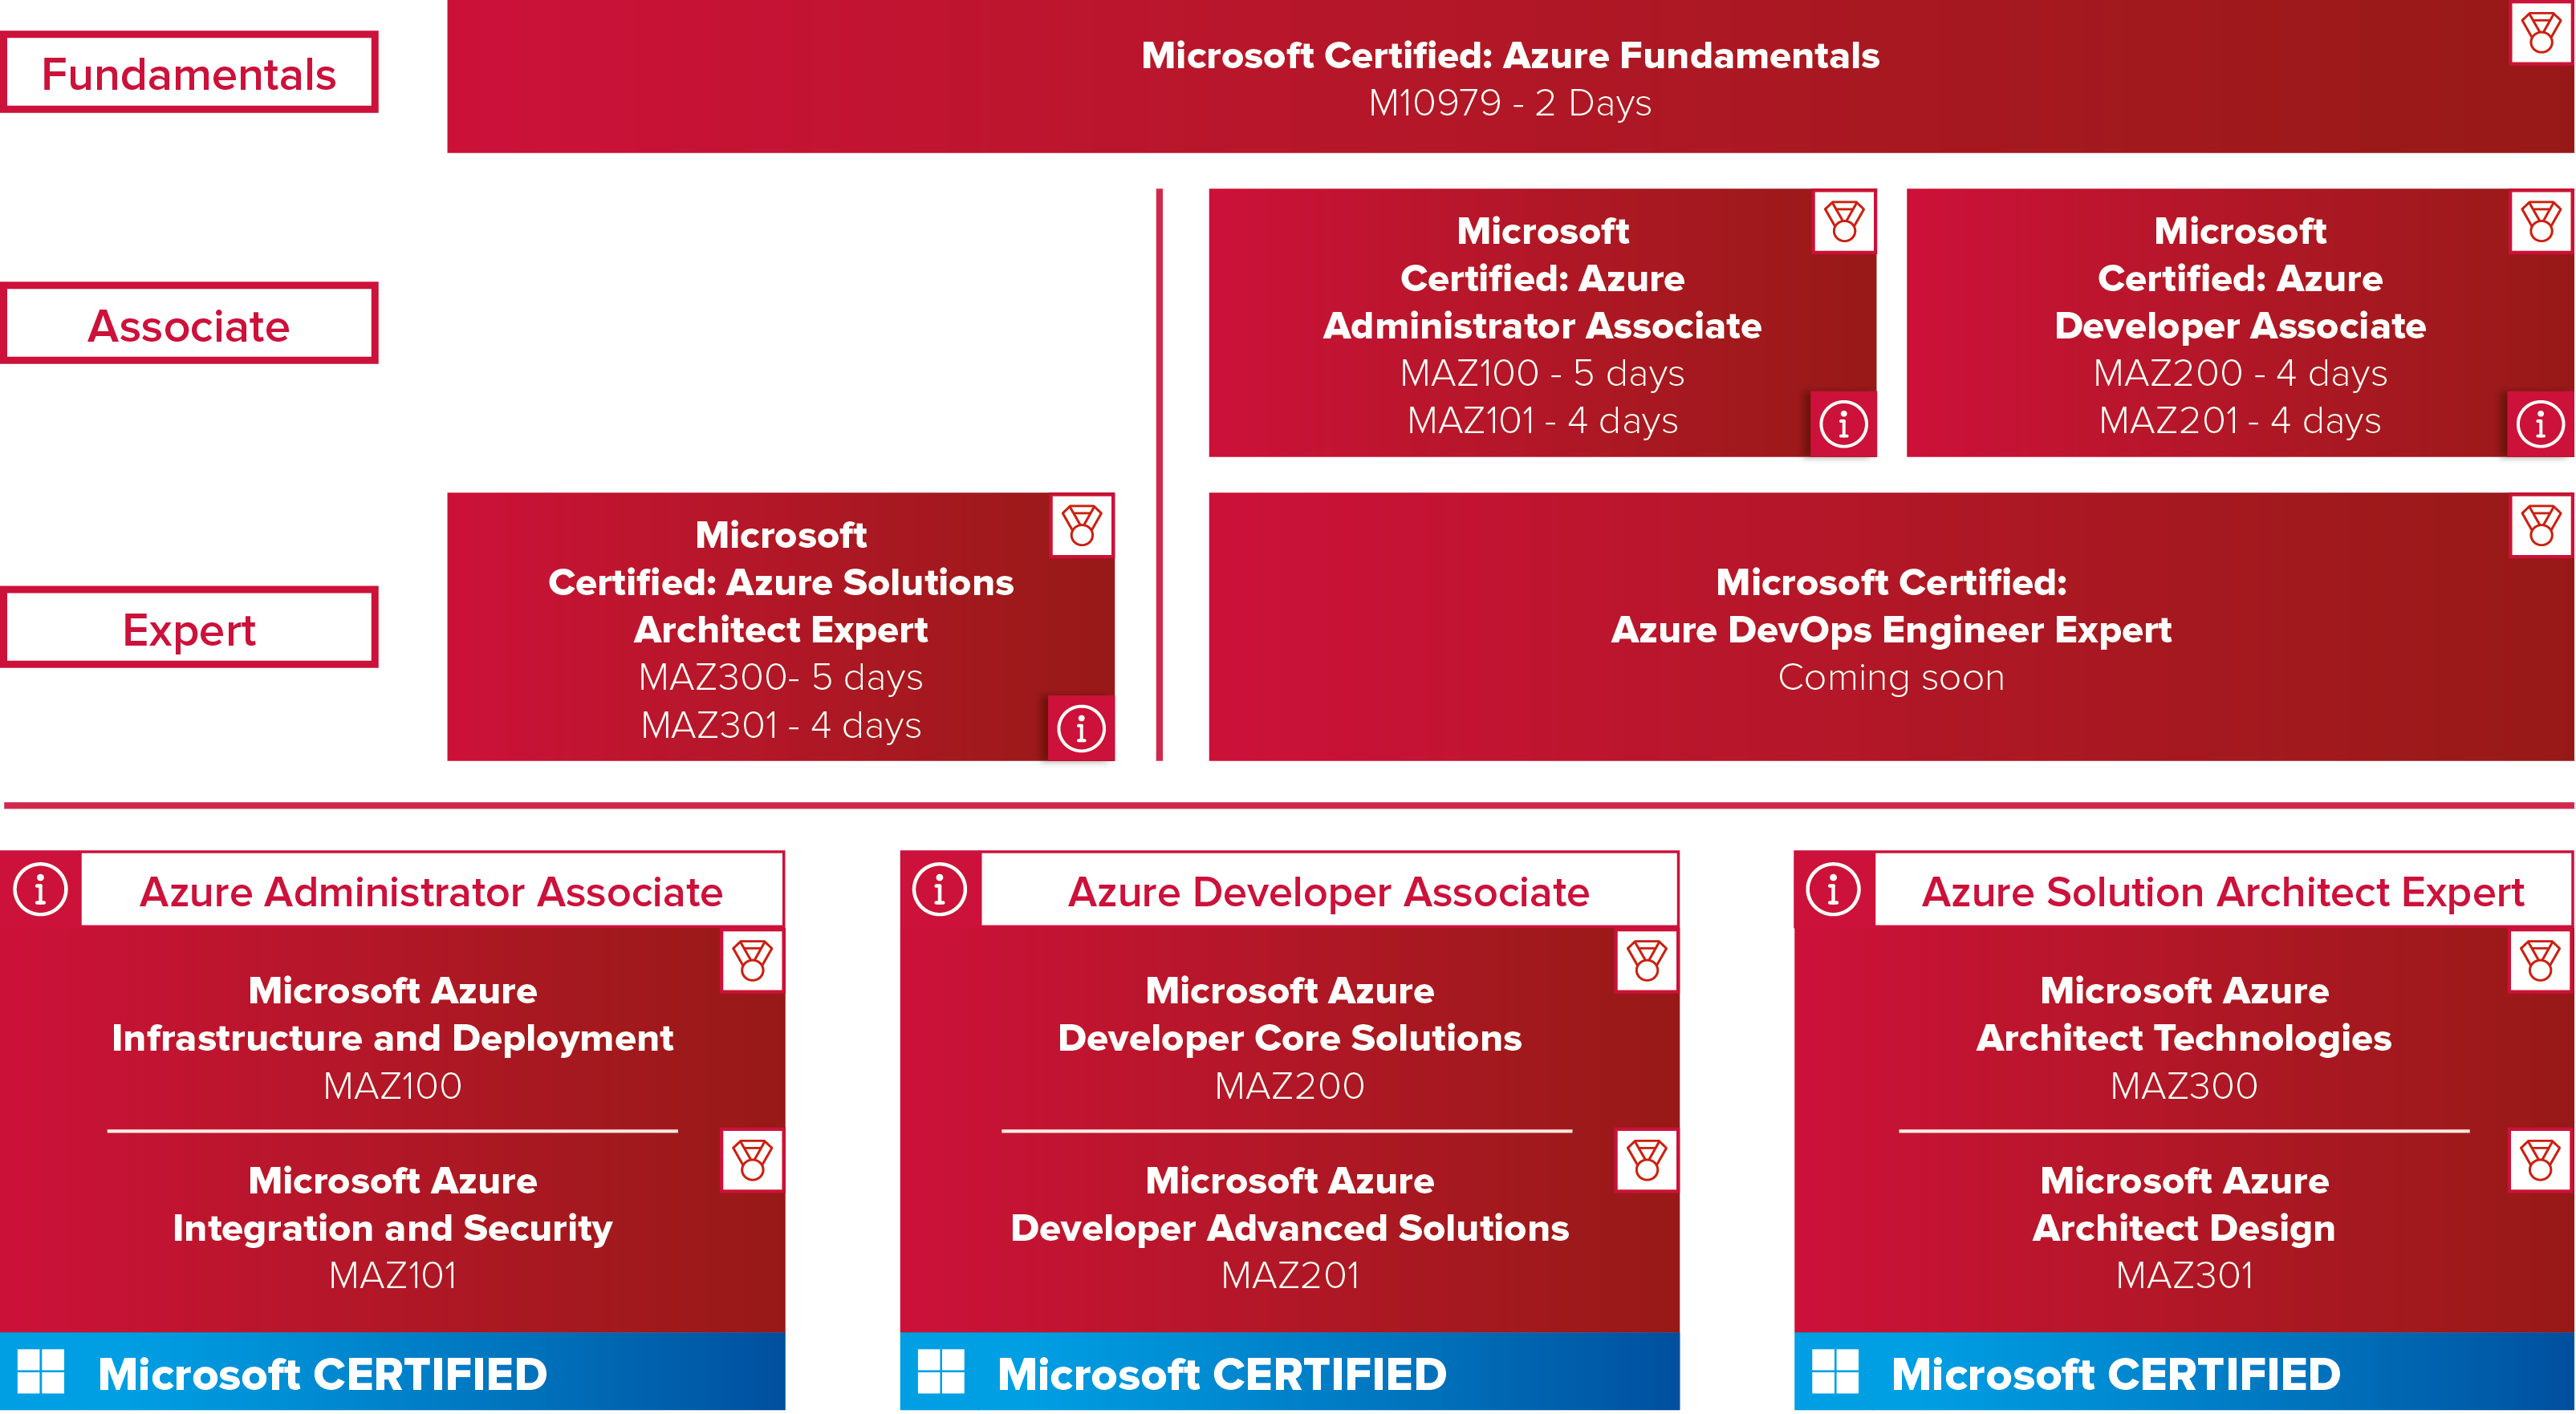
Task: Open Microsoft Azure Developer Core Solutions MAZ200
Action: 1289,1036
